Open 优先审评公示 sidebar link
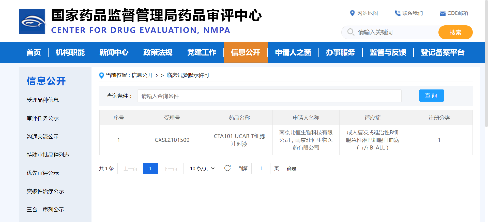488x222 pixels. pyautogui.click(x=43, y=173)
